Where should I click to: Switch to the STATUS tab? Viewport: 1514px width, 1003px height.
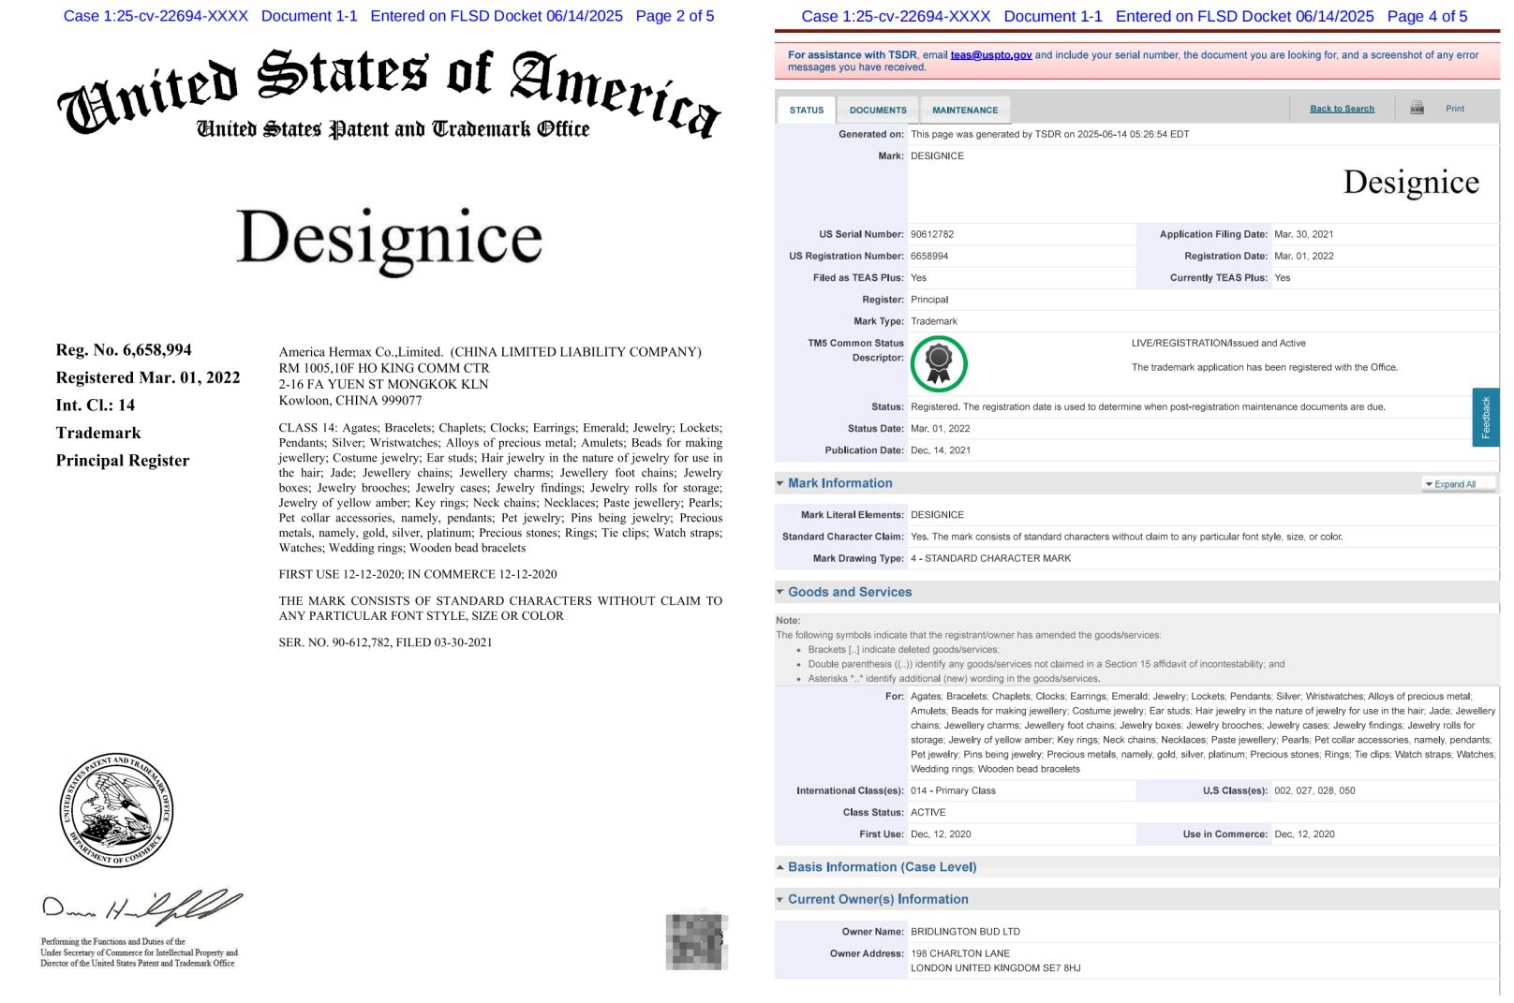pyautogui.click(x=806, y=111)
